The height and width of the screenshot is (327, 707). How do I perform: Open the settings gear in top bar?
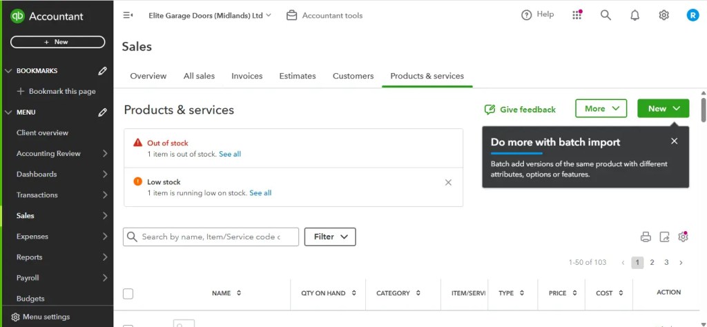pyautogui.click(x=664, y=15)
